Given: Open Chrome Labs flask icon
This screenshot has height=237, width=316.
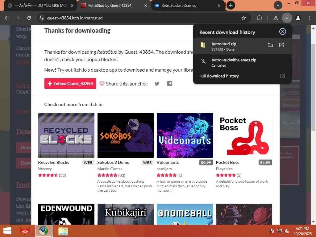Looking at the screenshot, I should click(276, 18).
